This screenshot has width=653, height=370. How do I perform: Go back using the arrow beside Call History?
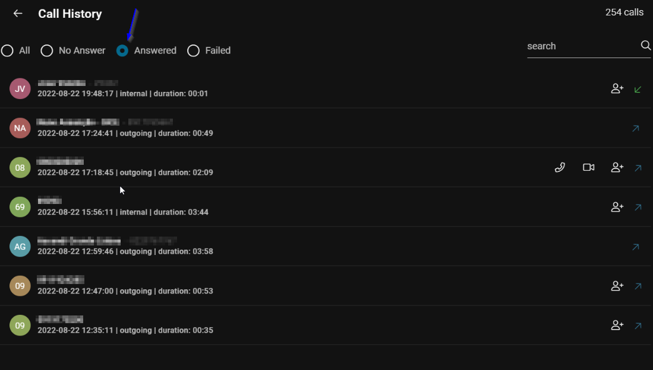[17, 14]
